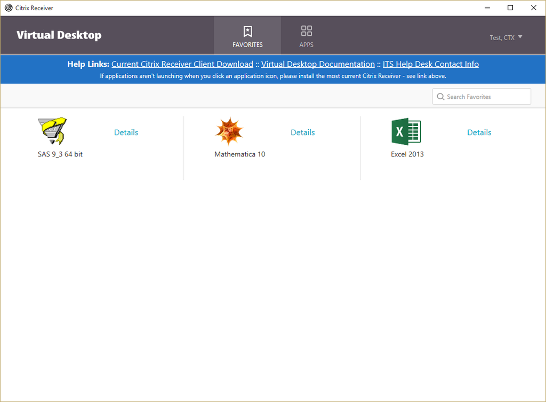546x402 pixels.
Task: Click the Citrix Receiver logo in title bar
Action: coord(8,7)
